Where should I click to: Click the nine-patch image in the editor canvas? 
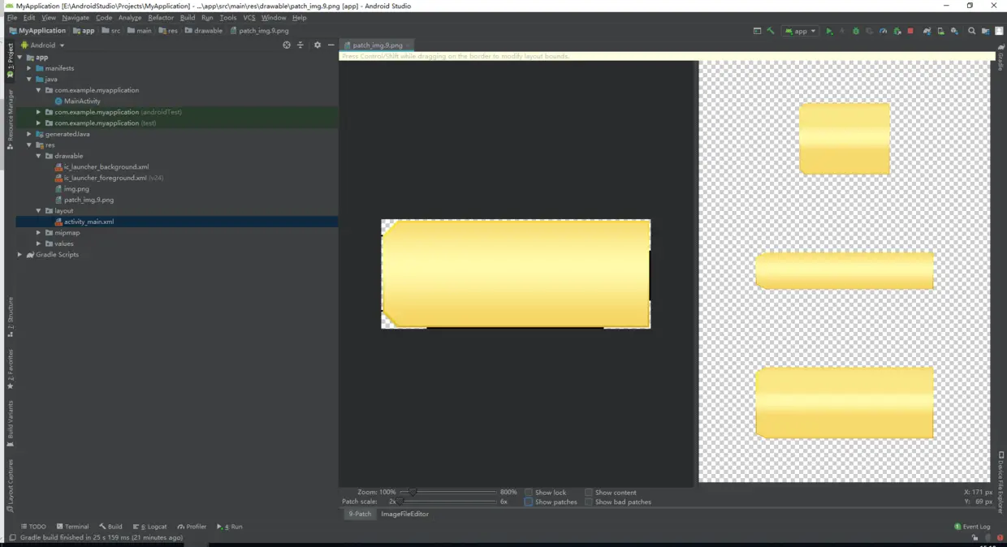point(516,273)
